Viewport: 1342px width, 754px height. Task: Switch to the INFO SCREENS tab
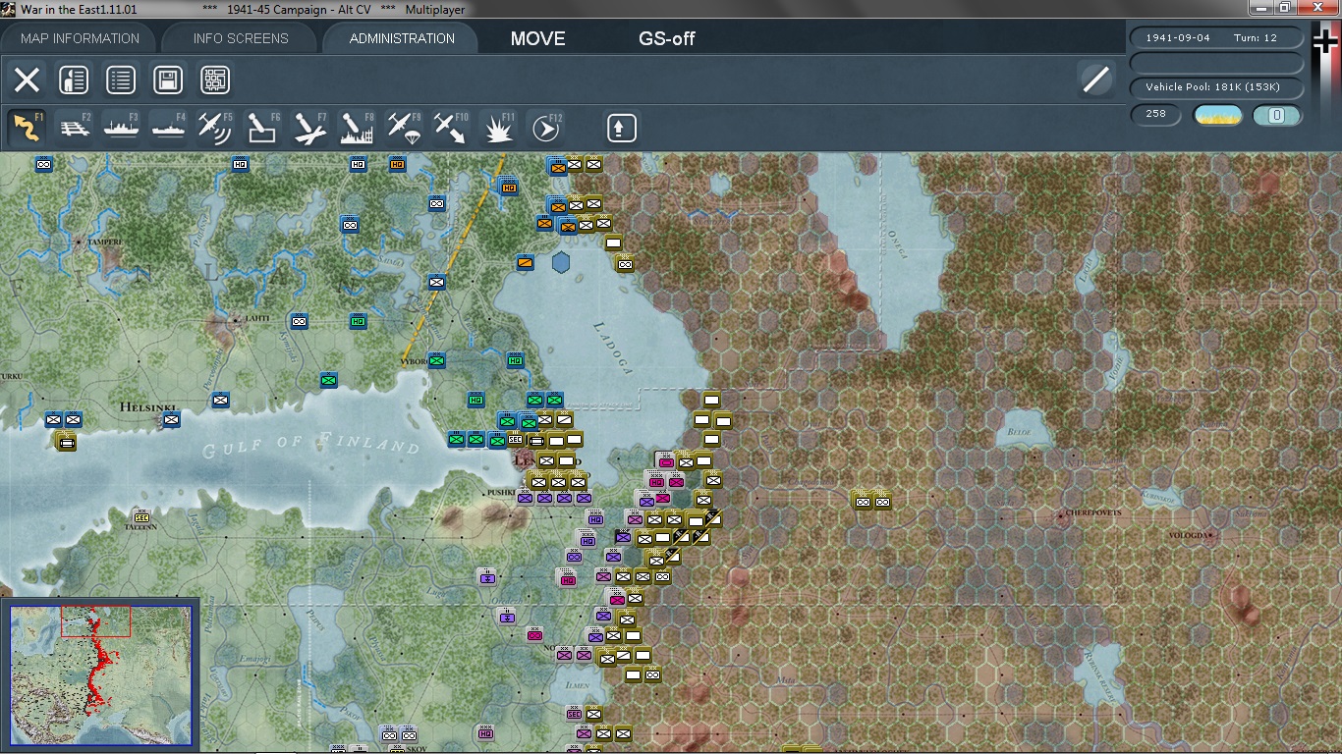click(x=241, y=38)
